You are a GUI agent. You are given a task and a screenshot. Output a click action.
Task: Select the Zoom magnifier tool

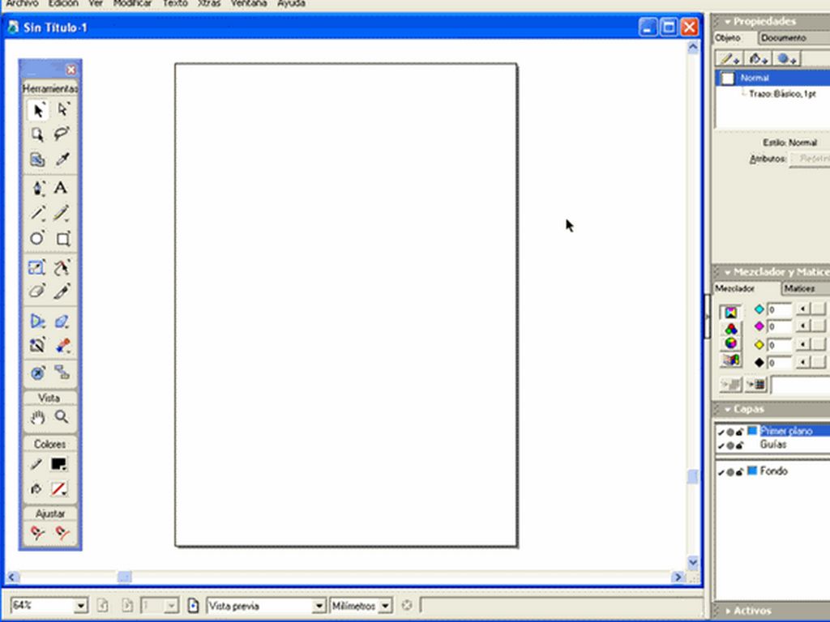62,418
